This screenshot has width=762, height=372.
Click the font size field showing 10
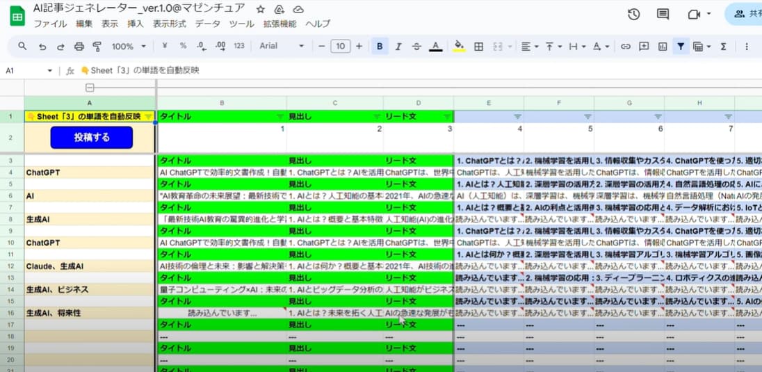[340, 46]
